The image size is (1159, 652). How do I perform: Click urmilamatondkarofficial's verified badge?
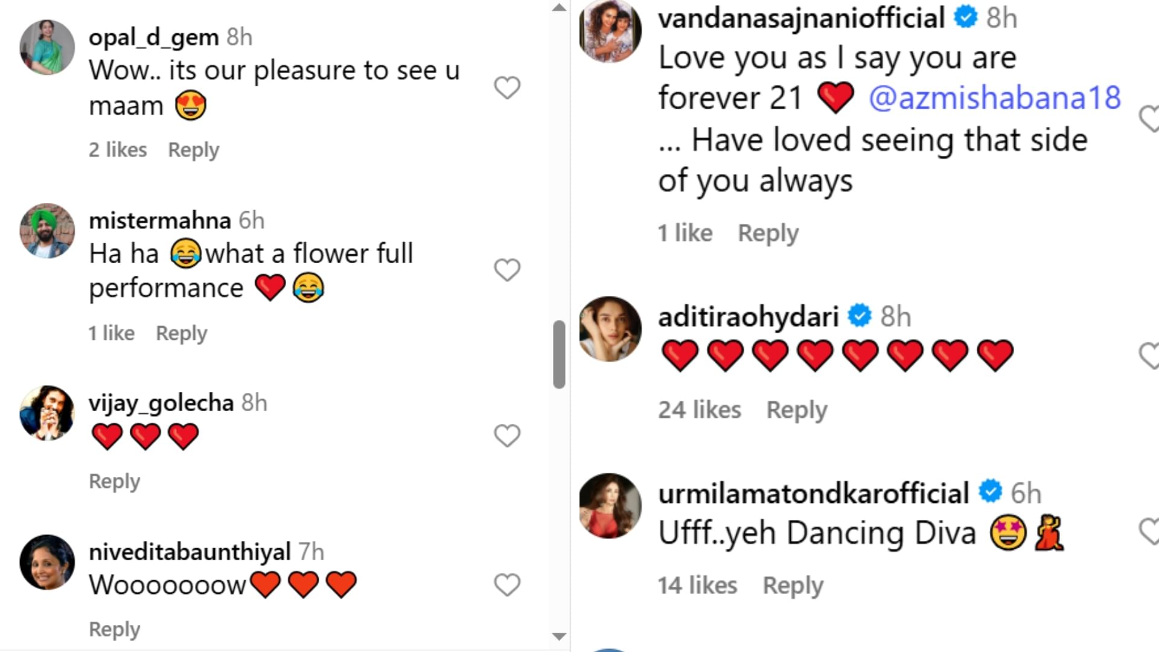click(x=990, y=491)
